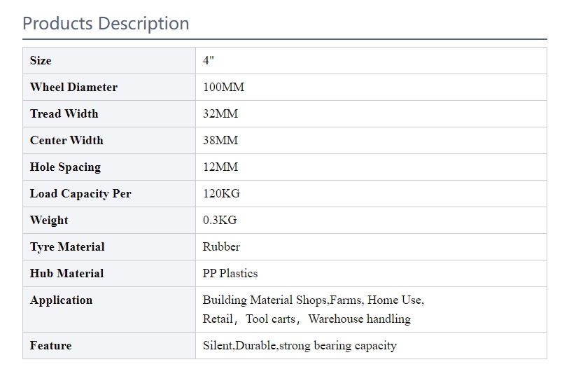Select the Size label cell
The height and width of the screenshot is (376, 576).
point(109,61)
